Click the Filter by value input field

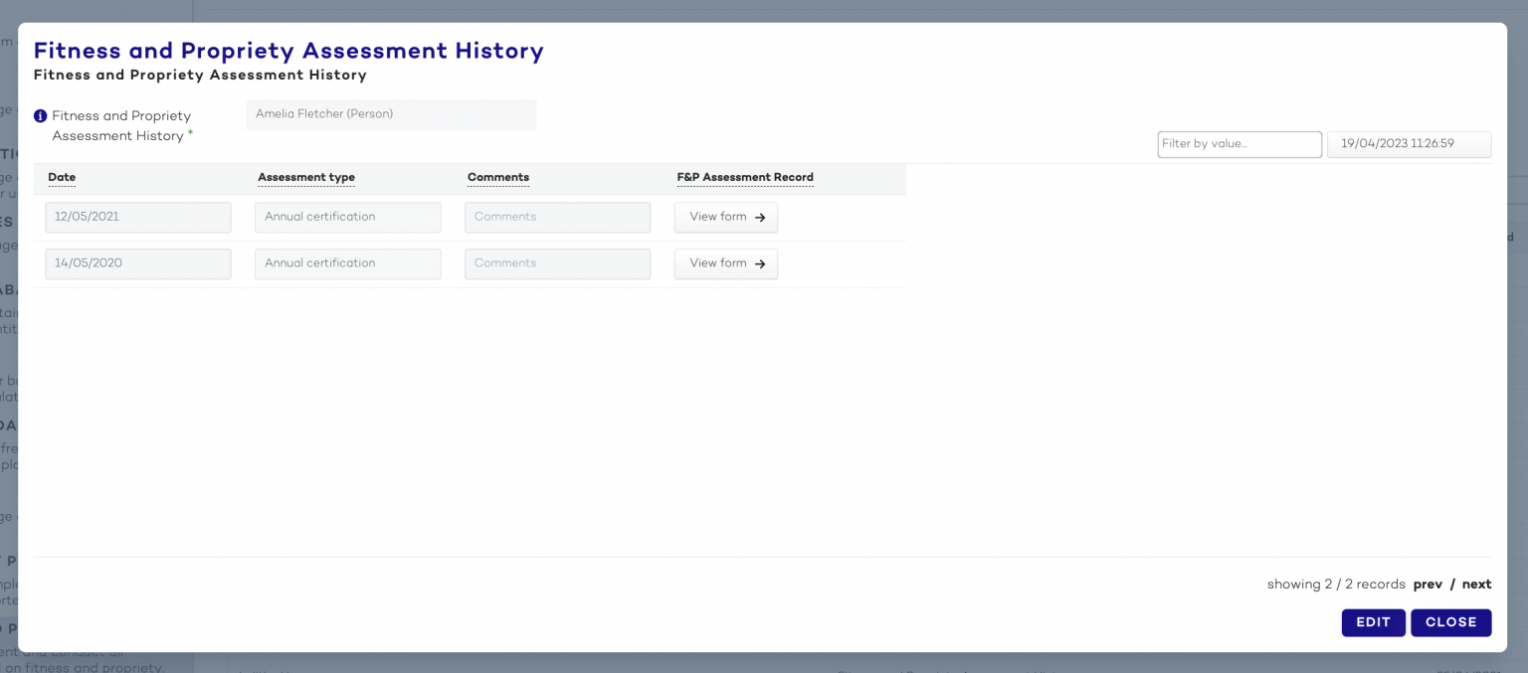[1239, 144]
